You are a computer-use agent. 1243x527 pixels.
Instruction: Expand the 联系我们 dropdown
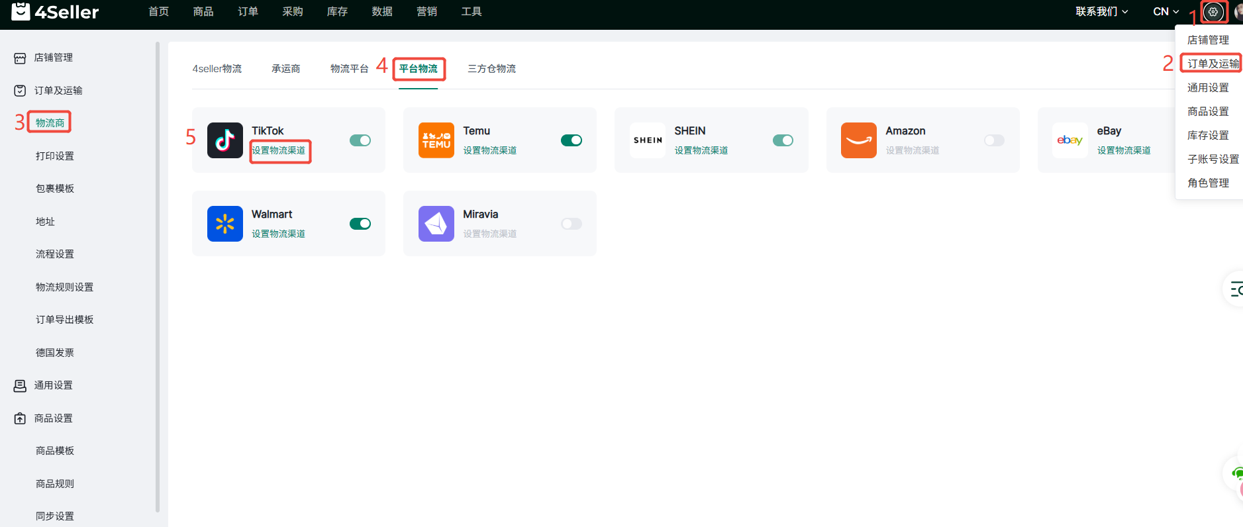tap(1102, 11)
